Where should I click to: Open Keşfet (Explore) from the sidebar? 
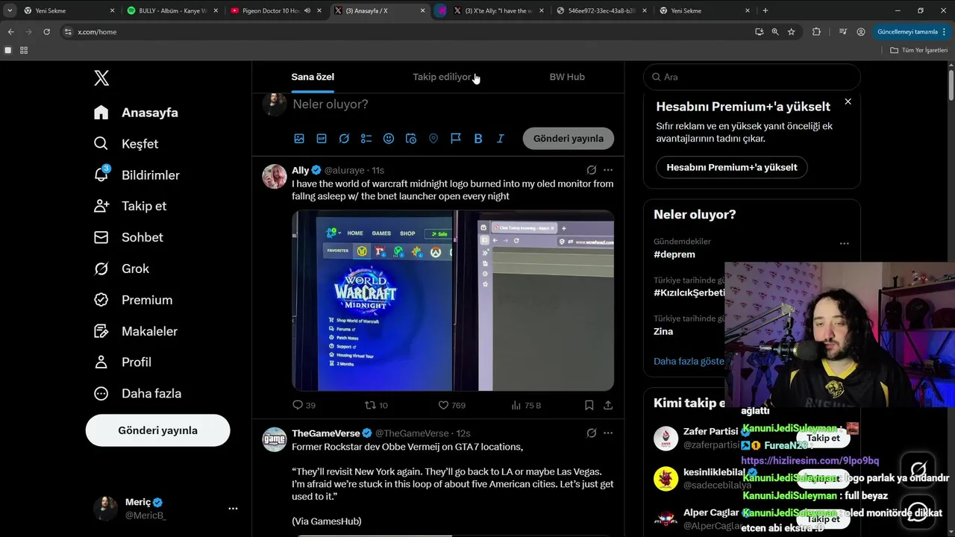126,144
